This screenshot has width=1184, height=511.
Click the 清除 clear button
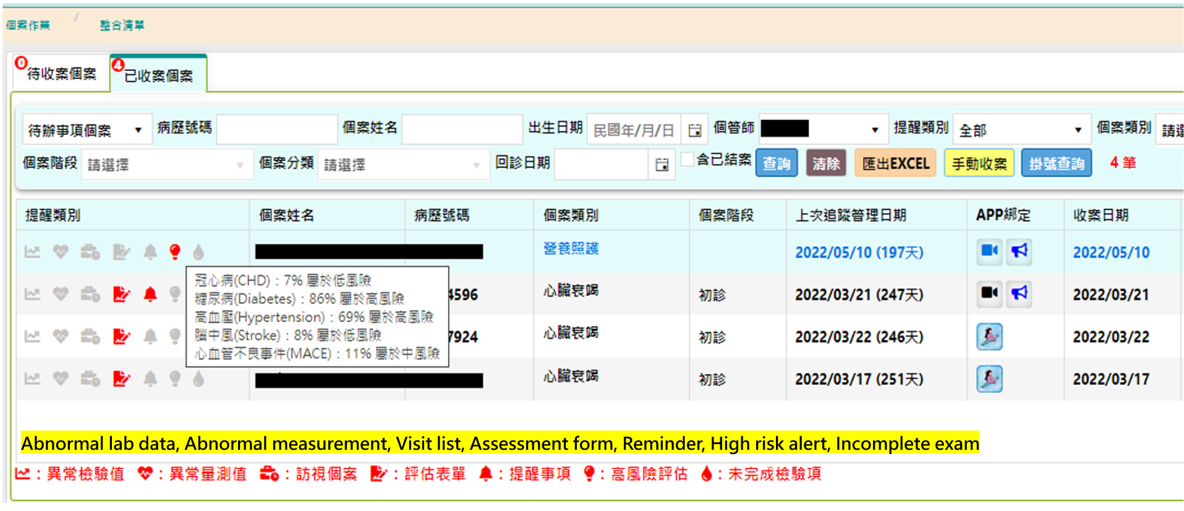coord(826,163)
